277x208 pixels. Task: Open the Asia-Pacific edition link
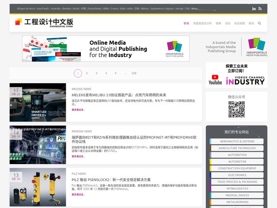pyautogui.click(x=43, y=8)
